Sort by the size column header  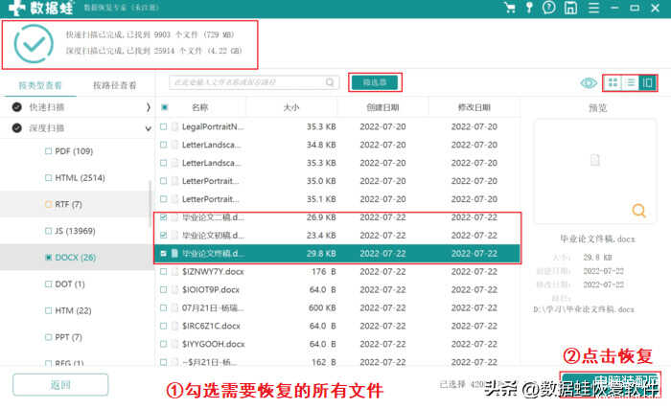pos(291,107)
